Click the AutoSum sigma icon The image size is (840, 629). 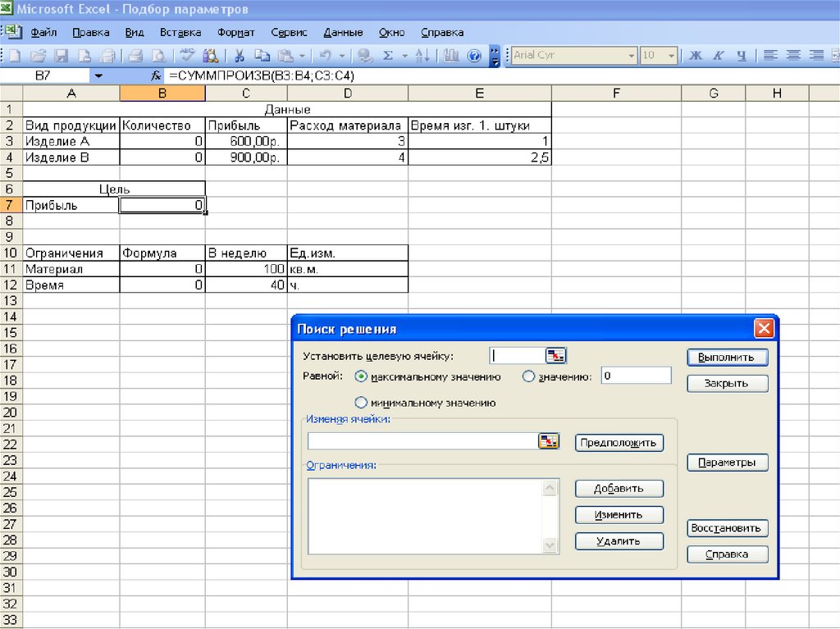tap(388, 57)
